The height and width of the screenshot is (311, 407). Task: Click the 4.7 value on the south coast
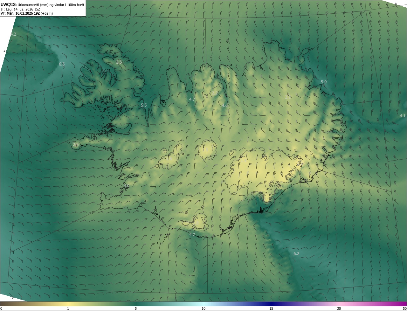192,235
